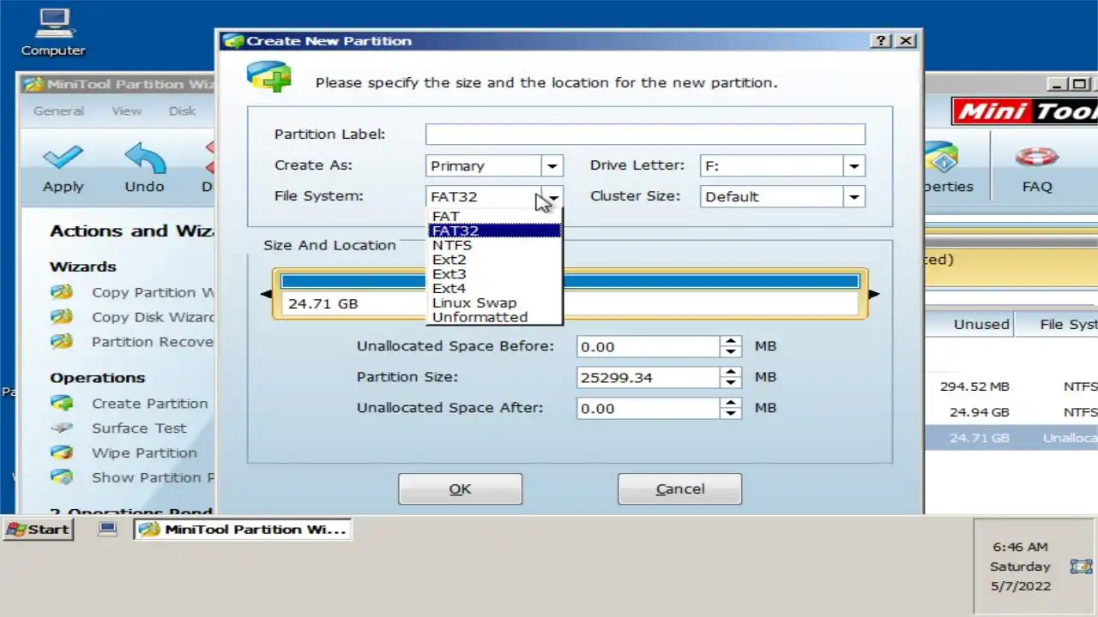Click the Surface Test icon
The height and width of the screenshot is (617, 1098).
[61, 428]
